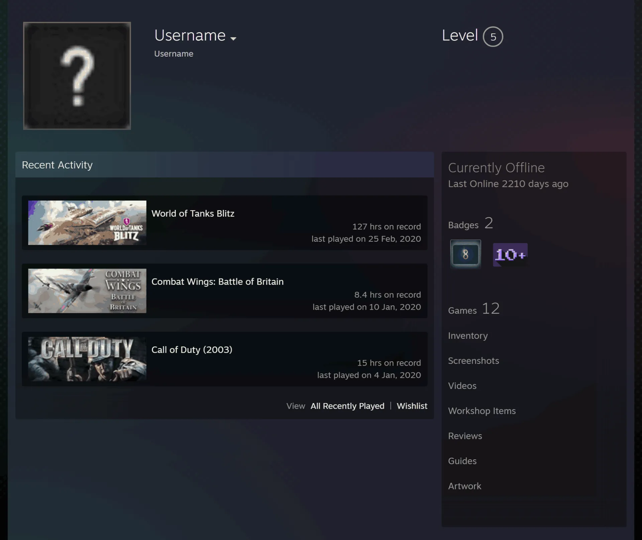This screenshot has width=642, height=540.
Task: Open the Artwork section
Action: point(464,486)
